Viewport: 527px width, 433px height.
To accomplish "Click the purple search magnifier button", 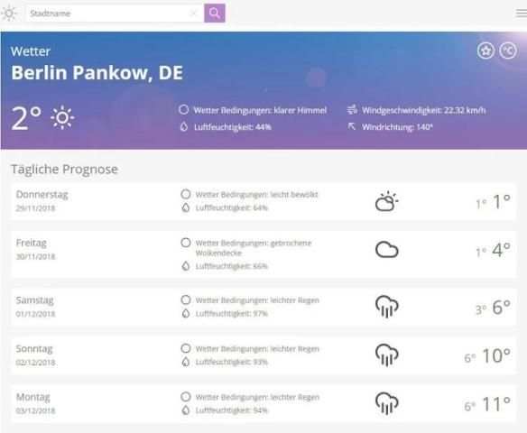I will click(x=215, y=14).
